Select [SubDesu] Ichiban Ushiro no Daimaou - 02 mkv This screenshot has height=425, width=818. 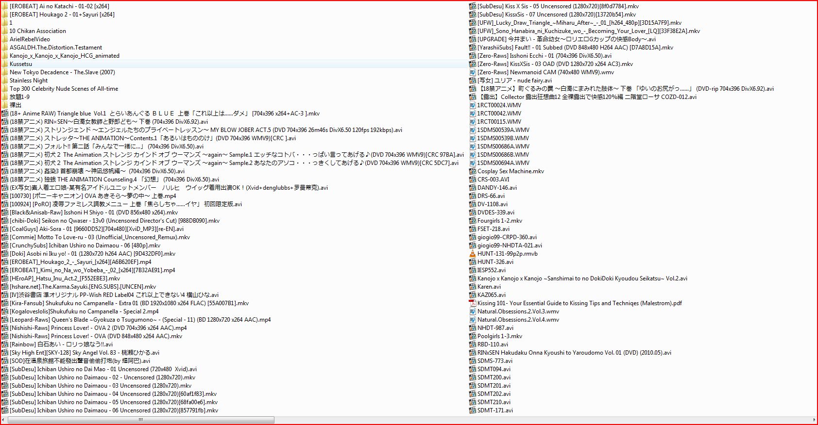[102, 377]
